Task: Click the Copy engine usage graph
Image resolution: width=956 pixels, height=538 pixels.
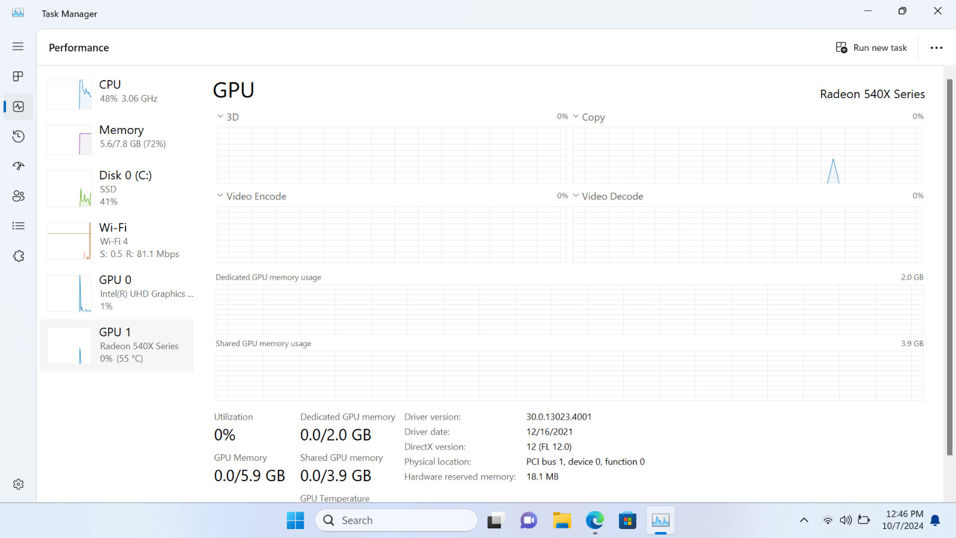Action: coord(747,155)
